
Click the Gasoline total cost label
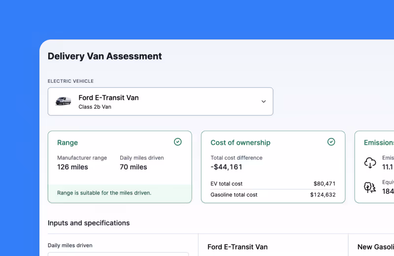(234, 194)
